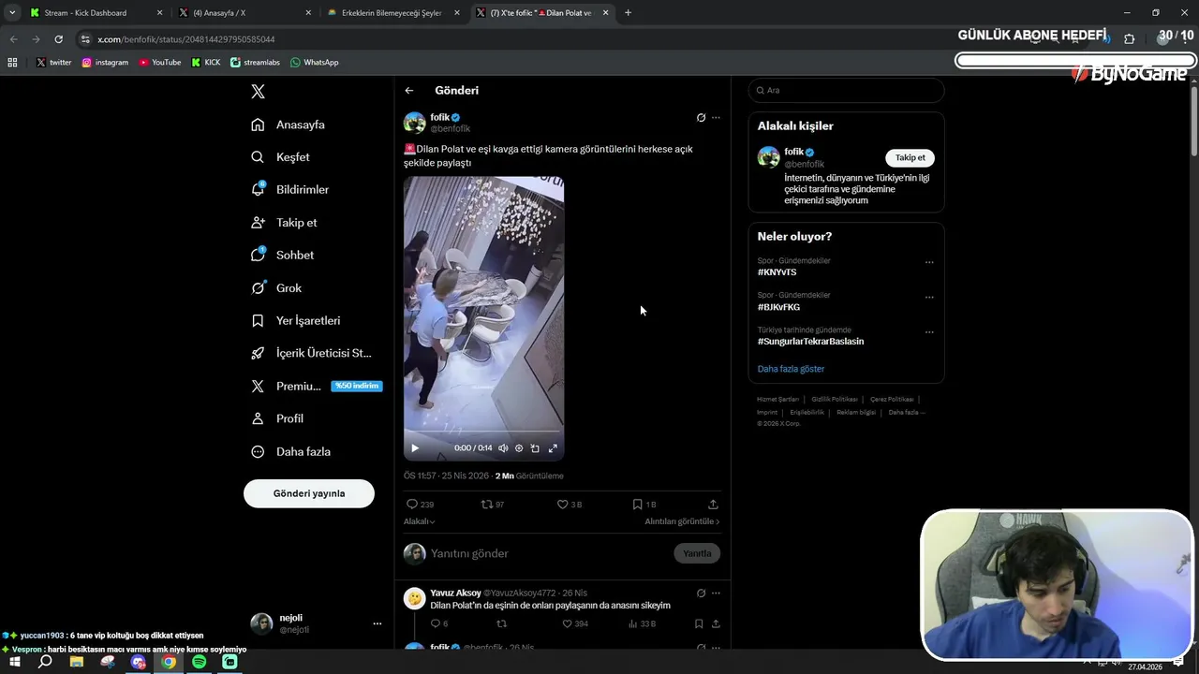The image size is (1199, 674).
Task: Click Daha fazla göster link
Action: click(x=791, y=369)
